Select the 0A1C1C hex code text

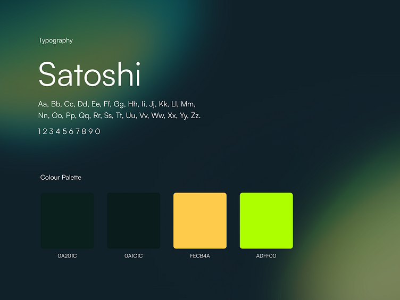pos(134,256)
